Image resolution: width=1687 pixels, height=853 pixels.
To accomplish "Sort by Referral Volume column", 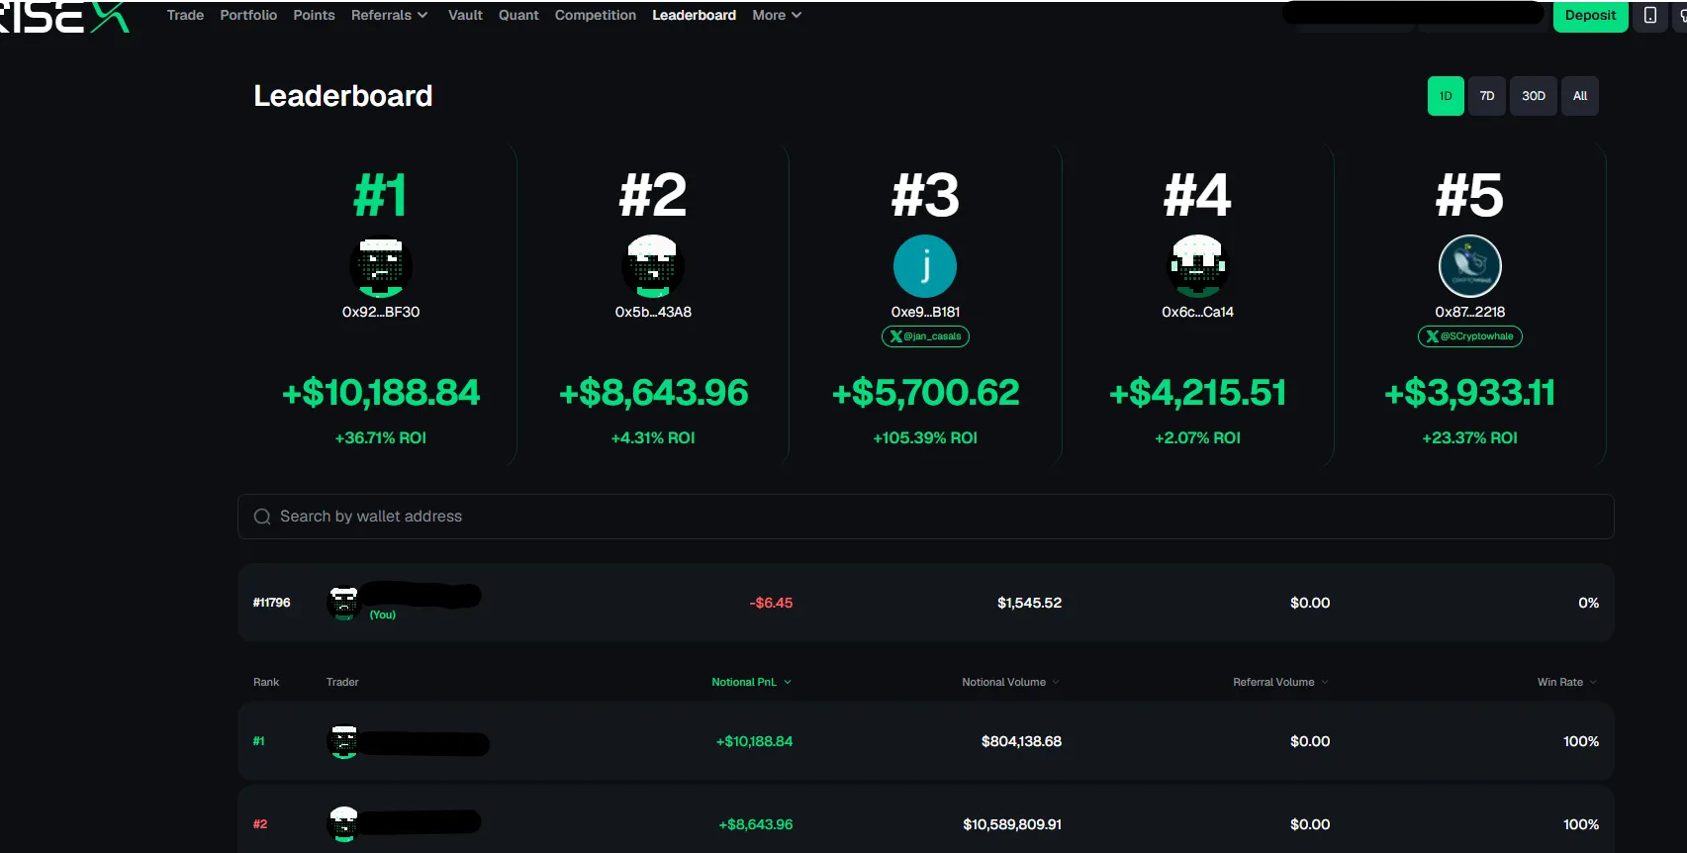I will coord(1280,682).
